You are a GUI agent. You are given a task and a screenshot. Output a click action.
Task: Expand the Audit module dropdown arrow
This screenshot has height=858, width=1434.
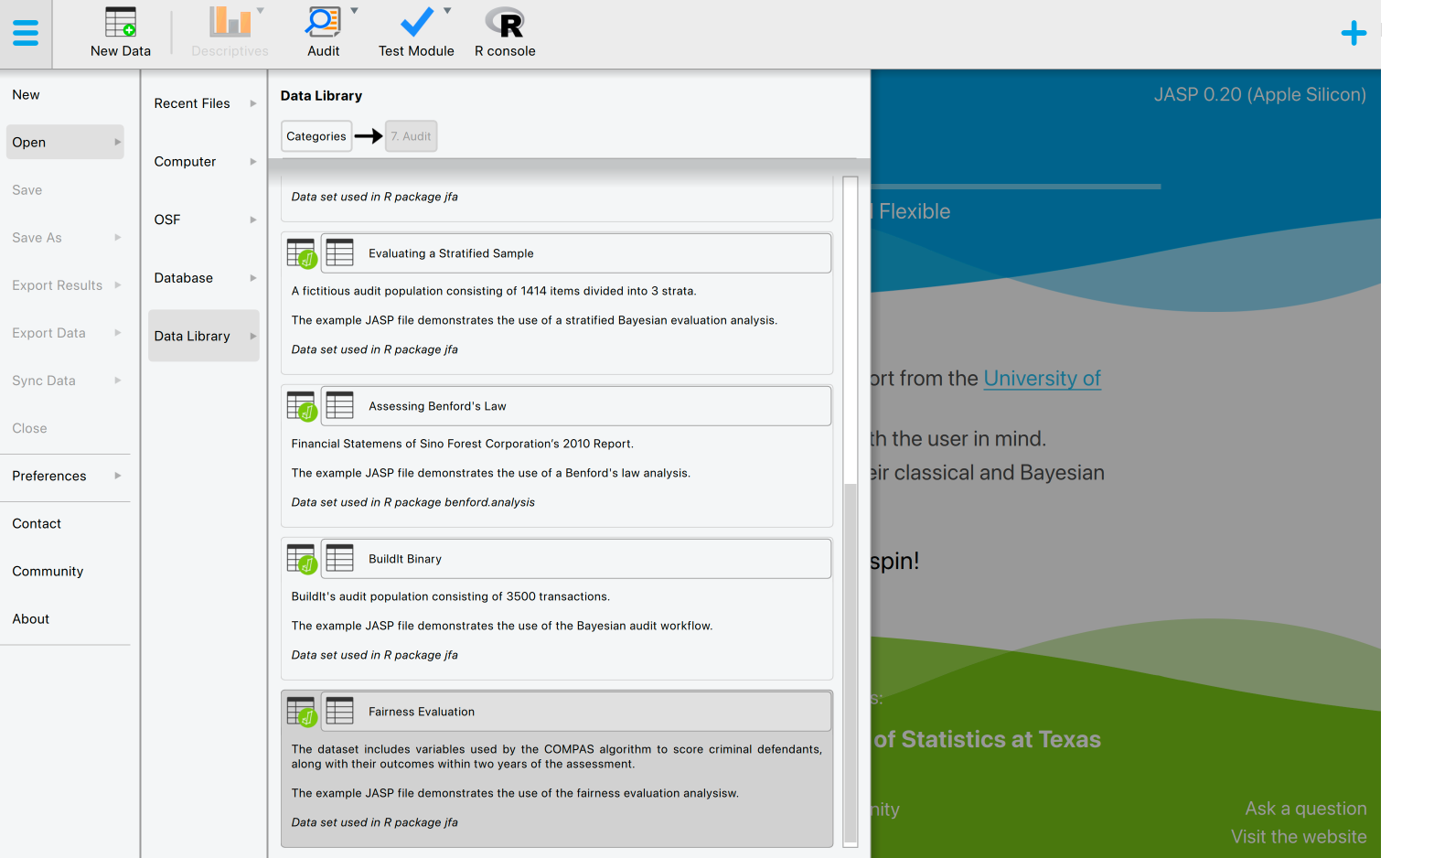point(354,11)
